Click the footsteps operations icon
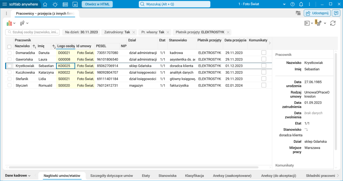 (x=22, y=23)
